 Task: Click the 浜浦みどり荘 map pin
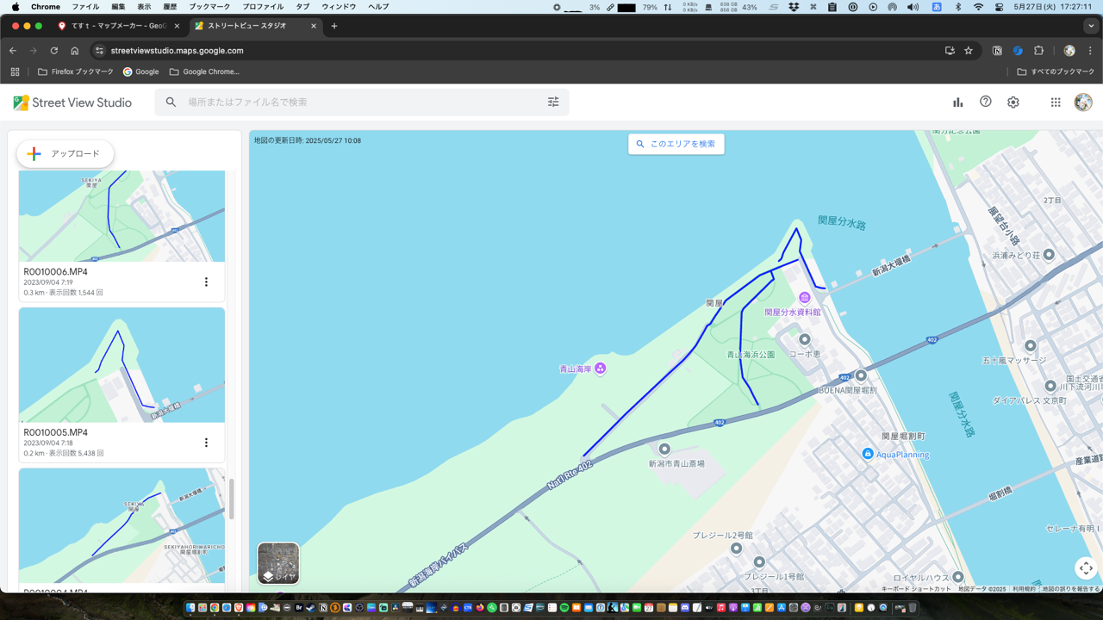[1049, 255]
